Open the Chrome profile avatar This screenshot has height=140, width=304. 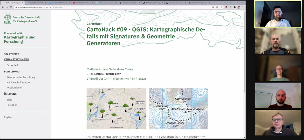coord(239,7)
